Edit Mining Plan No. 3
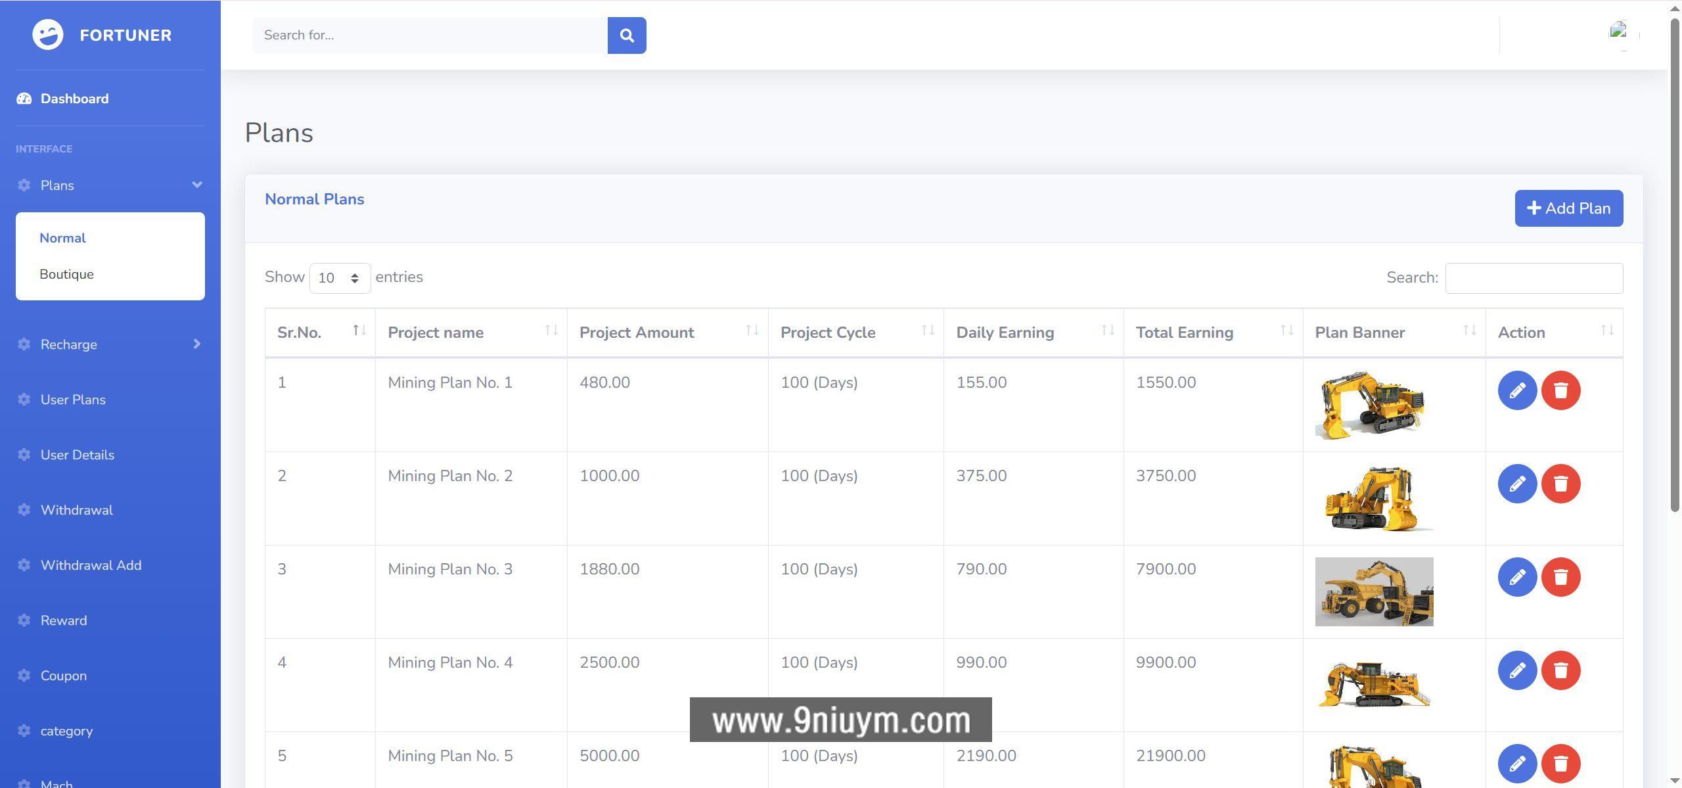 click(1516, 577)
